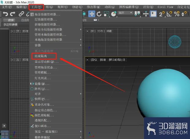Choose the Select and Scale tool
This screenshot has width=190, height=139.
(x=107, y=14)
